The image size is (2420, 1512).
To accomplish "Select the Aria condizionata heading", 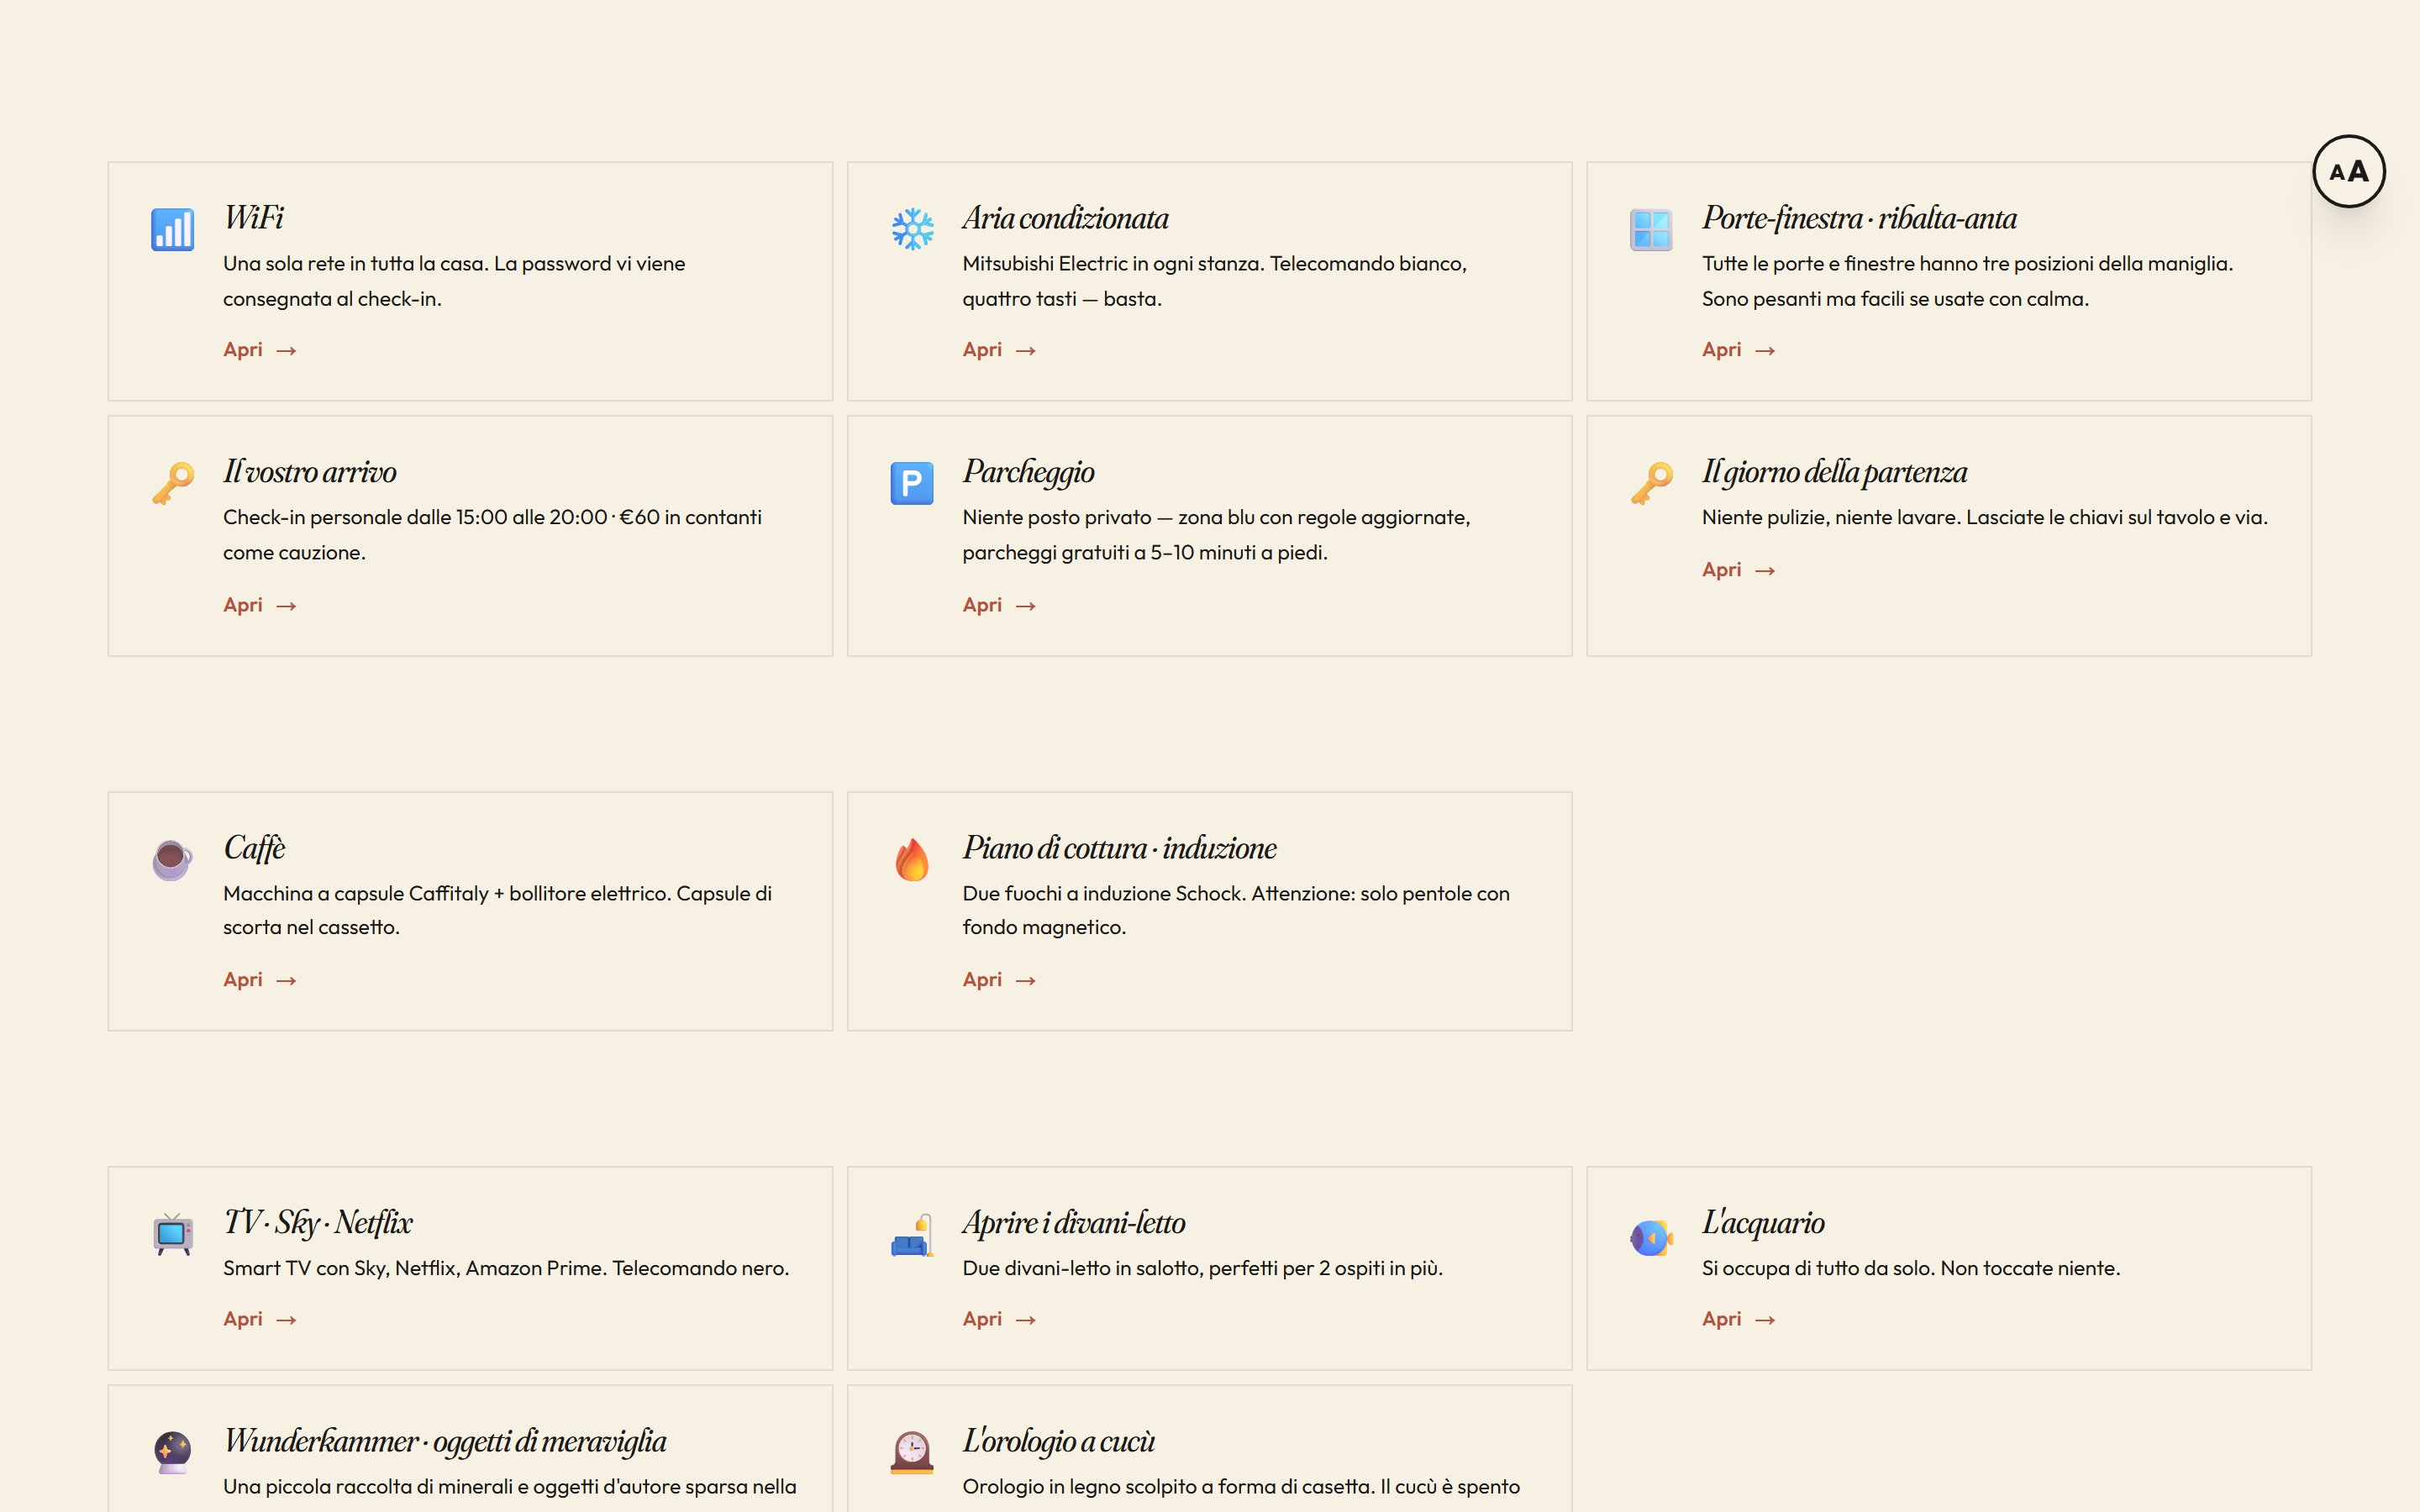I will pos(1065,218).
